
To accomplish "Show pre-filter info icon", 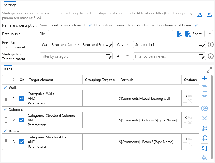I will pos(211,44).
